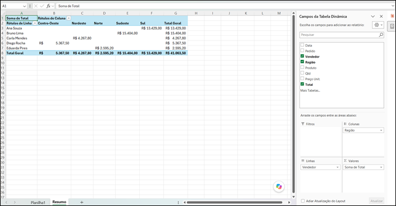
Task: Collapse the pivot fields pane with chevron
Action: point(373,17)
